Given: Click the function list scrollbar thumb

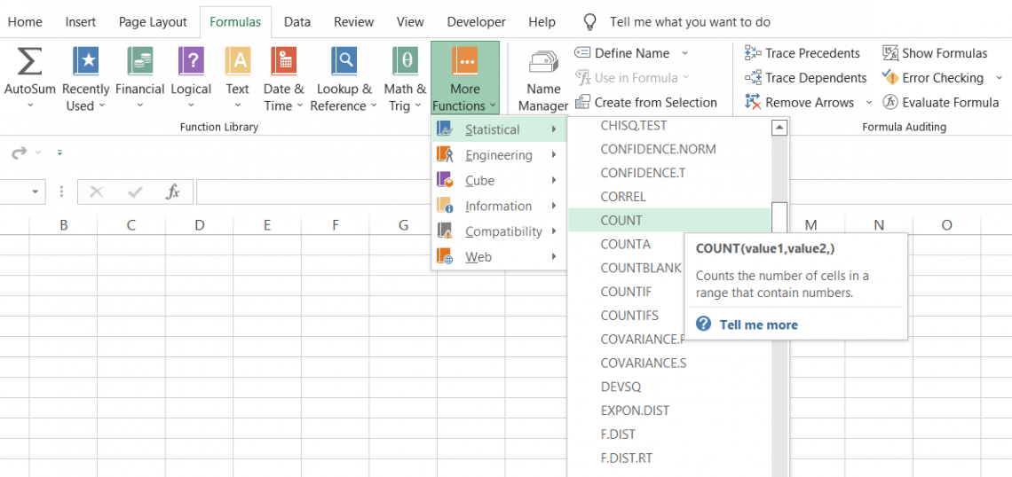Looking at the screenshot, I should tap(779, 217).
